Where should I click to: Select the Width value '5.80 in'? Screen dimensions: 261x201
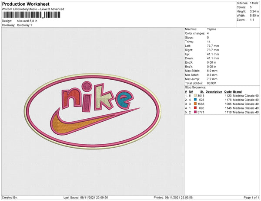254,16
